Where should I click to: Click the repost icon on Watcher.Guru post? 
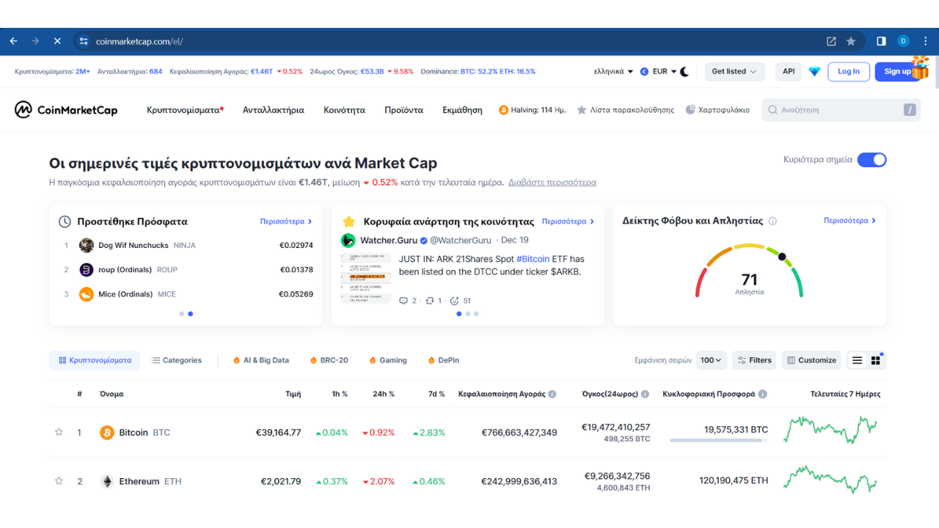pos(430,301)
